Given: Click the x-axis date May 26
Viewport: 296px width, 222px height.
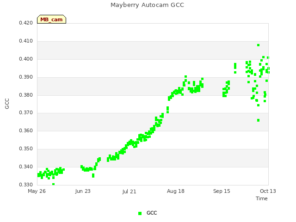Looking at the screenshot, I should (x=37, y=191).
